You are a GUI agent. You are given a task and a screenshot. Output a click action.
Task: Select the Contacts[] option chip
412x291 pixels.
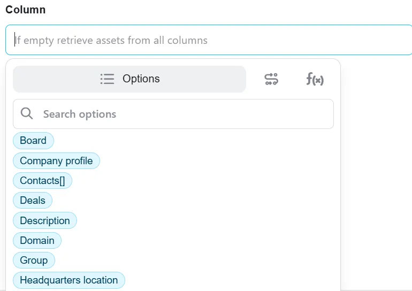(x=42, y=181)
